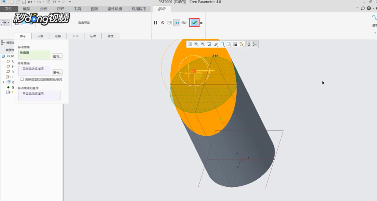Click the Zoom In magnifier icon

pos(196,44)
